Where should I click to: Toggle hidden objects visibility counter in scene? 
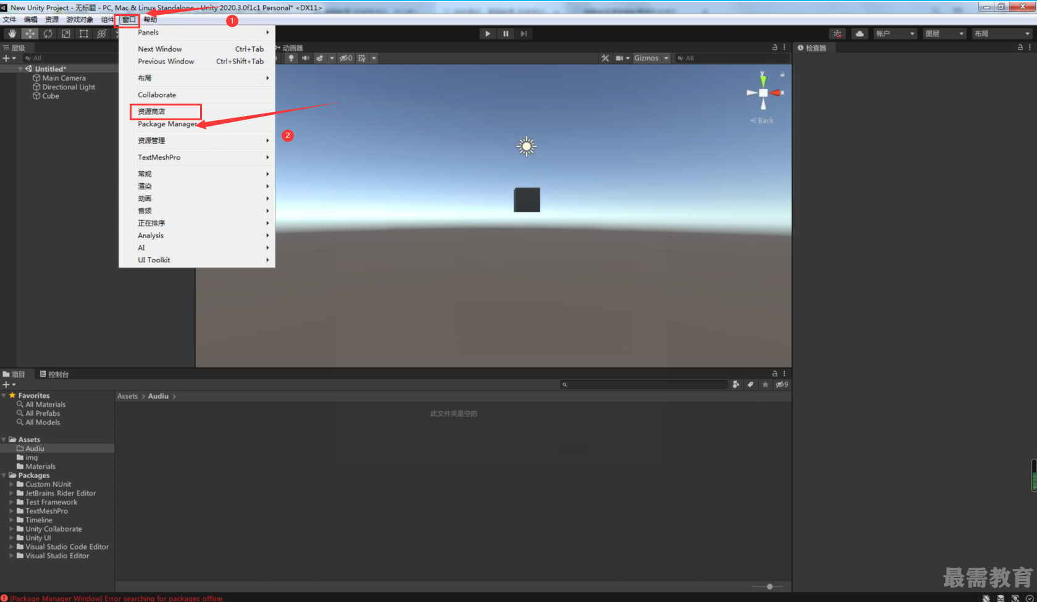tap(346, 58)
